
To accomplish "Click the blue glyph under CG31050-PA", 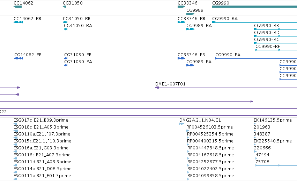I will [66, 65].
